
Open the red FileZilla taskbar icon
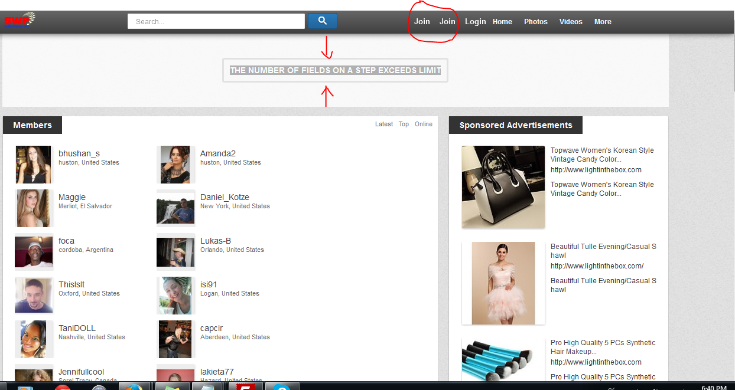(245, 386)
